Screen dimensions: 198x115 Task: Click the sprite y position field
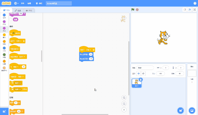181,68
